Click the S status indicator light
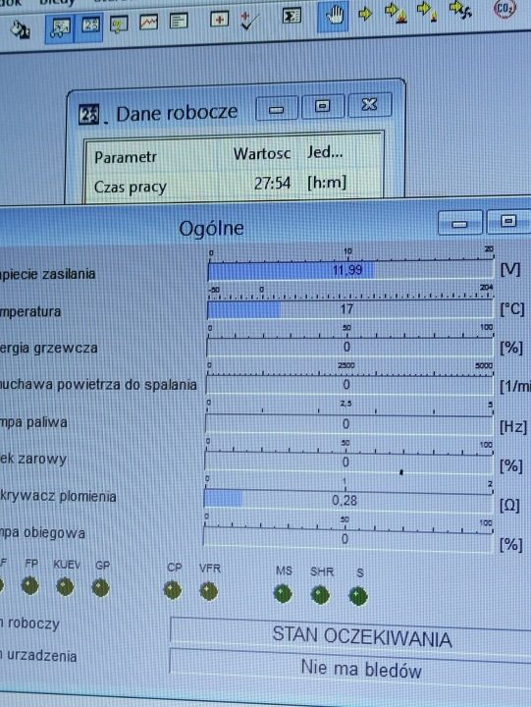The image size is (531, 707). click(x=358, y=596)
